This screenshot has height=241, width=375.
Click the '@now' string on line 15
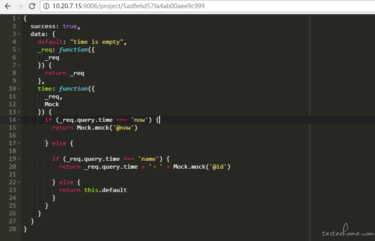point(124,127)
